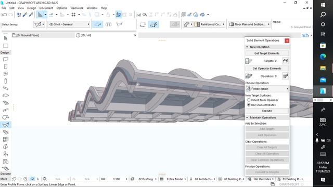
Task: Click the taskbar search icon
Action: point(323,15)
